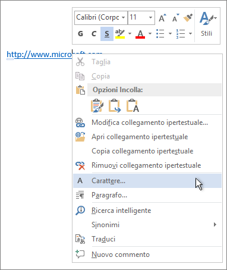Choose Traduci from the menu
Screen dimensions: 227x270
147,239
